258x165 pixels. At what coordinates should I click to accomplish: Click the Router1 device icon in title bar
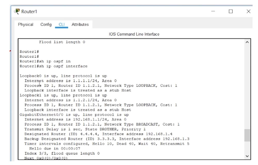pyautogui.click(x=17, y=11)
